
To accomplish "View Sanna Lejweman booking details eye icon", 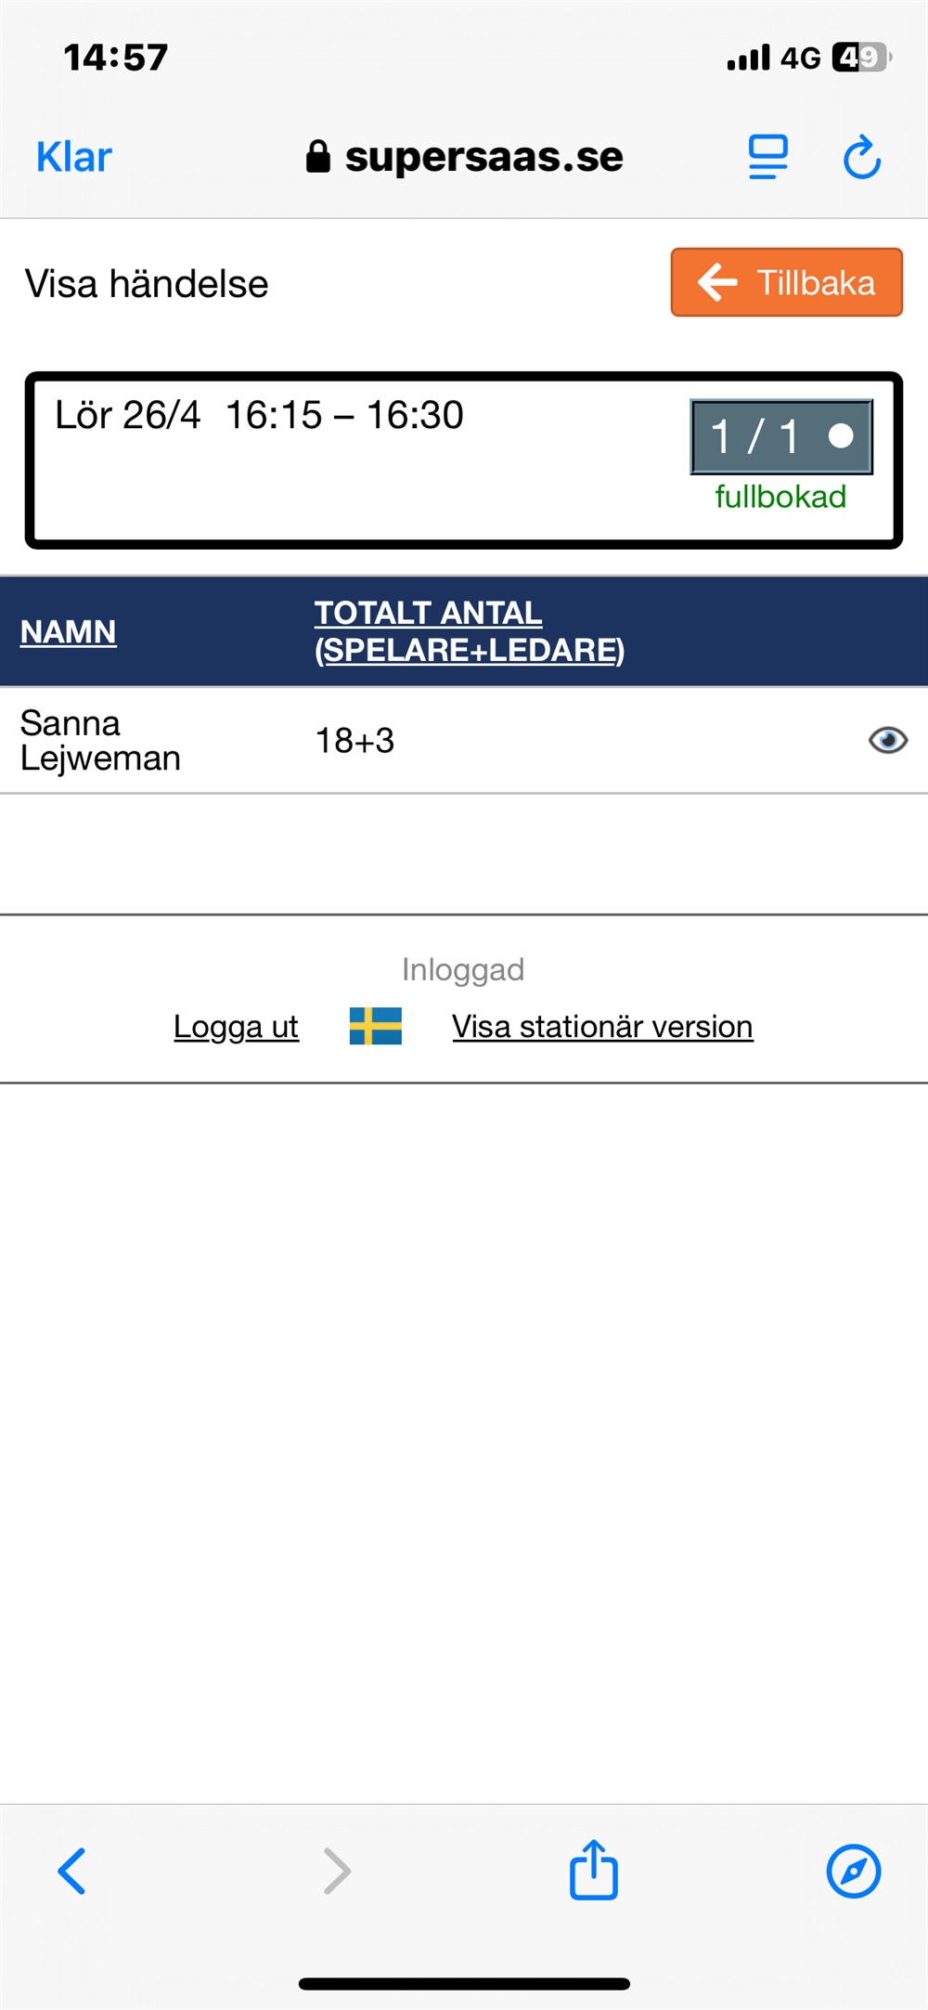I will coord(887,740).
